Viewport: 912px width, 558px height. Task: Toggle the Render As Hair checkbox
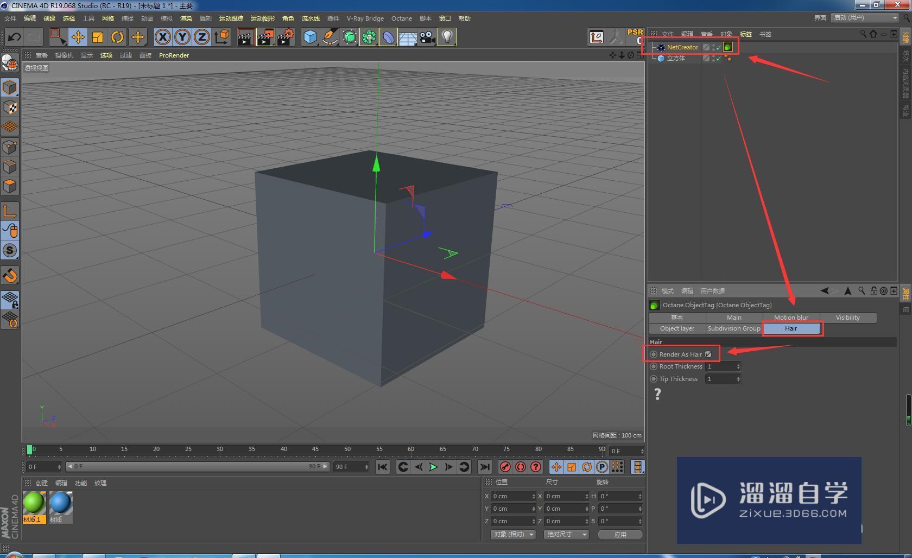pos(708,354)
